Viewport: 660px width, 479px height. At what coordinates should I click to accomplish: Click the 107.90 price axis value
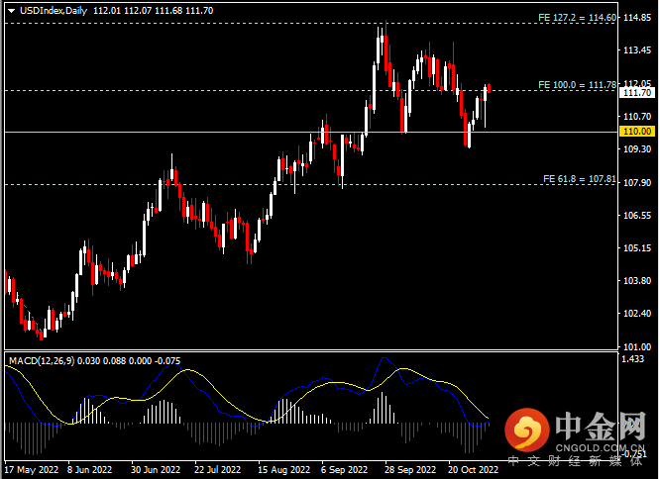pos(637,183)
